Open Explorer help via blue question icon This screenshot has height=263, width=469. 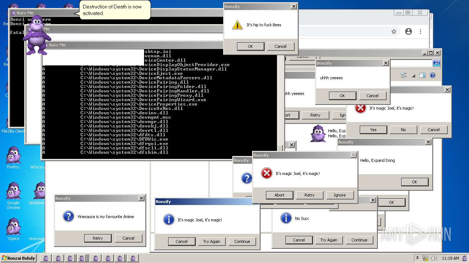[433, 75]
